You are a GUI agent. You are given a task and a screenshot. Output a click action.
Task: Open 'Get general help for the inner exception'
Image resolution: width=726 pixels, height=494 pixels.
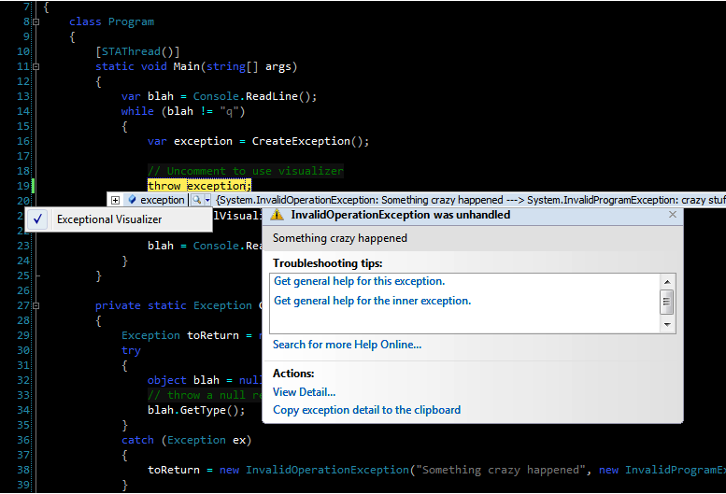click(372, 301)
